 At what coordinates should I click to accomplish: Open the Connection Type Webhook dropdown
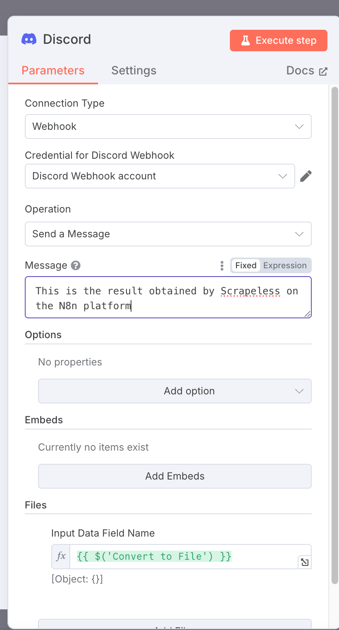coord(168,126)
